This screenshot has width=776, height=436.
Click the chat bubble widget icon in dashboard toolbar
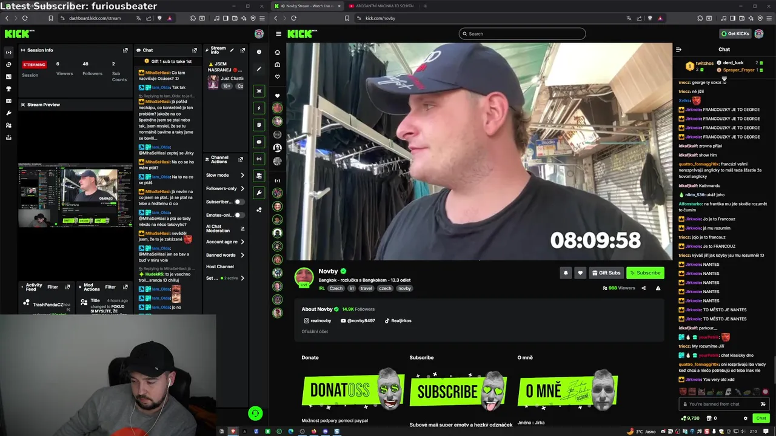point(259,142)
